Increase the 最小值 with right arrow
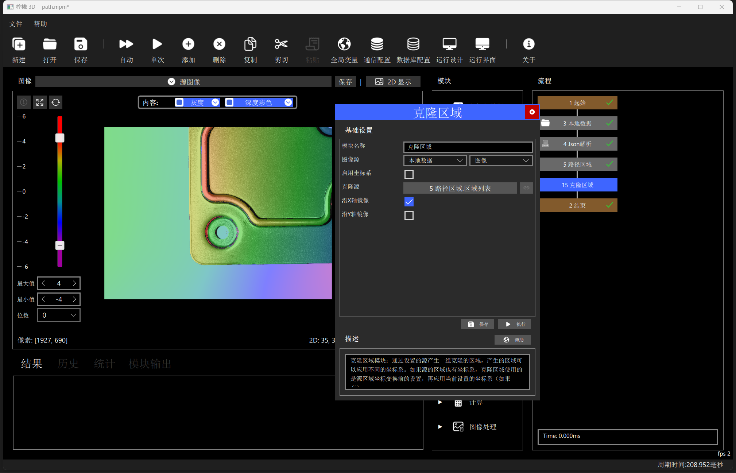The width and height of the screenshot is (736, 473). pyautogui.click(x=74, y=299)
